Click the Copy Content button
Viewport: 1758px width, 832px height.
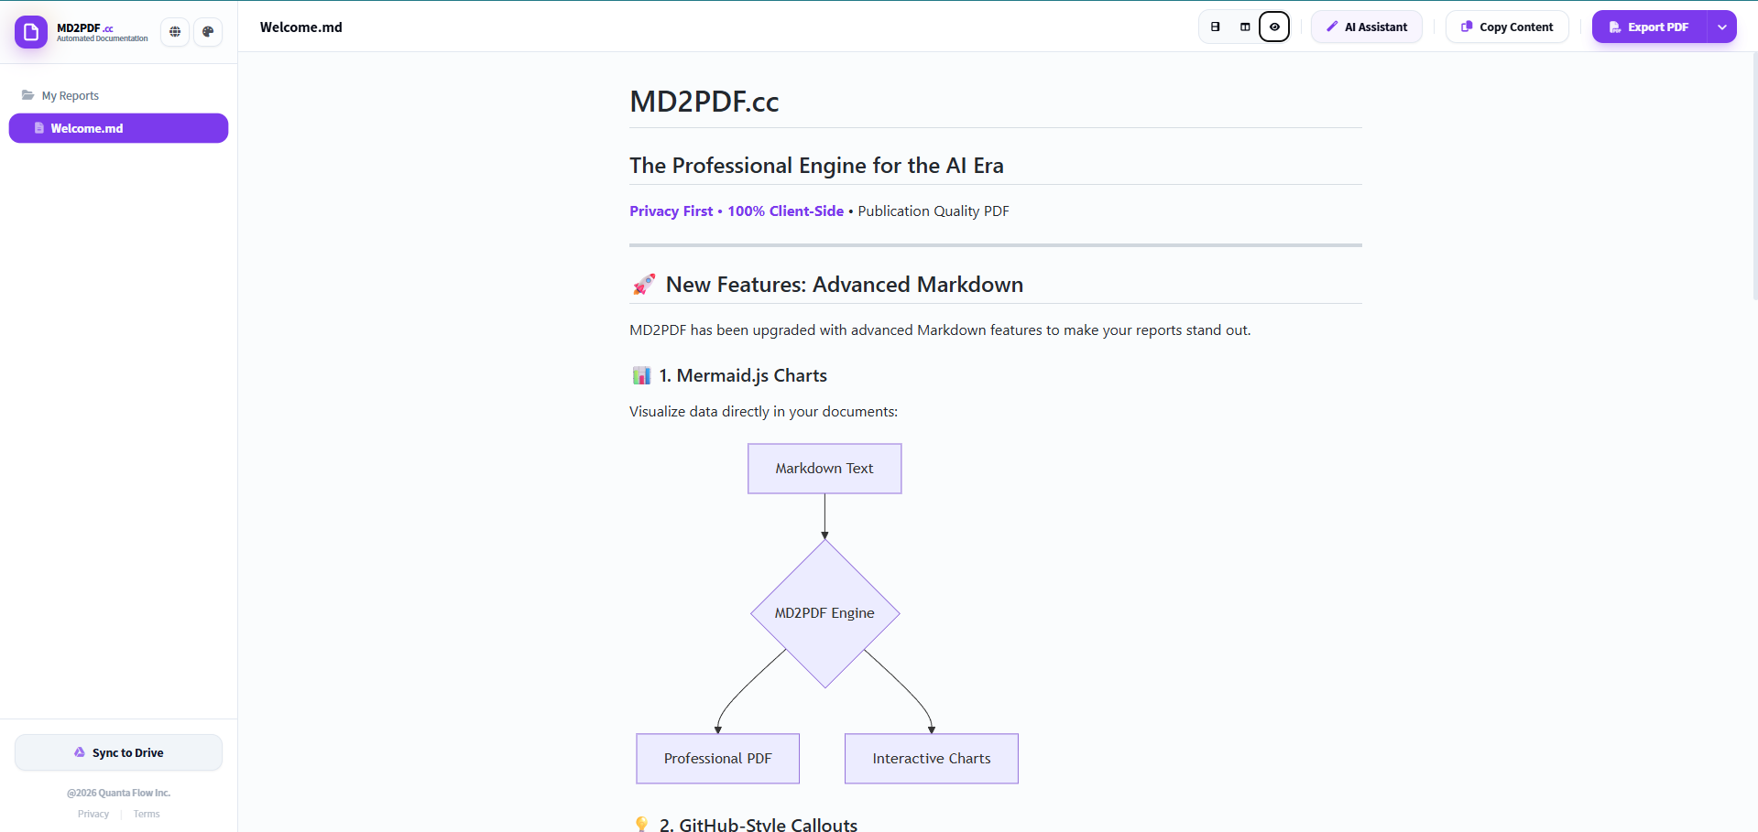(x=1507, y=27)
